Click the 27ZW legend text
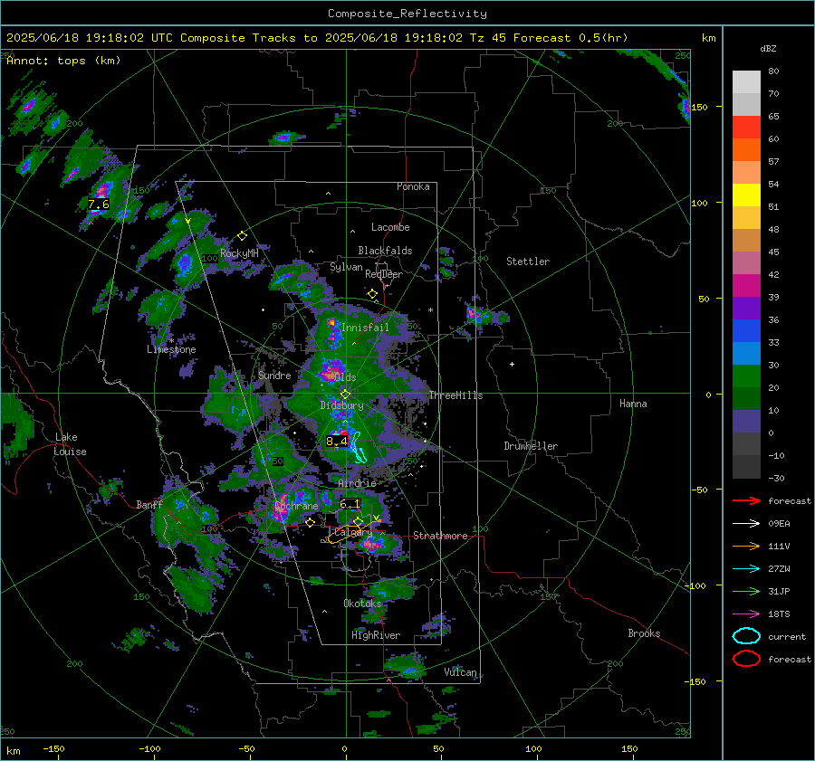815x761 pixels. (779, 569)
